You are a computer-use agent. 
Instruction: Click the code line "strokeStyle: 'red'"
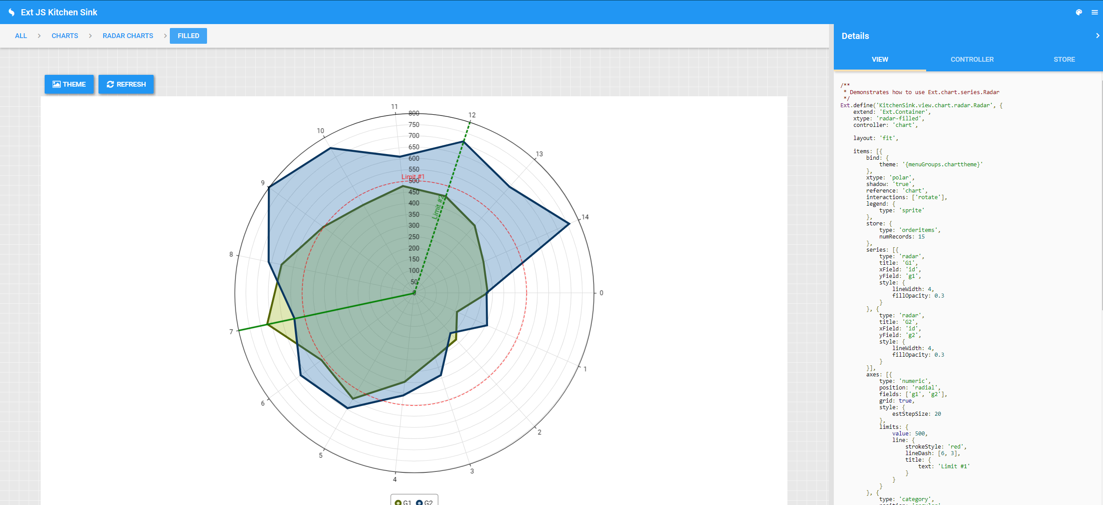(x=936, y=447)
